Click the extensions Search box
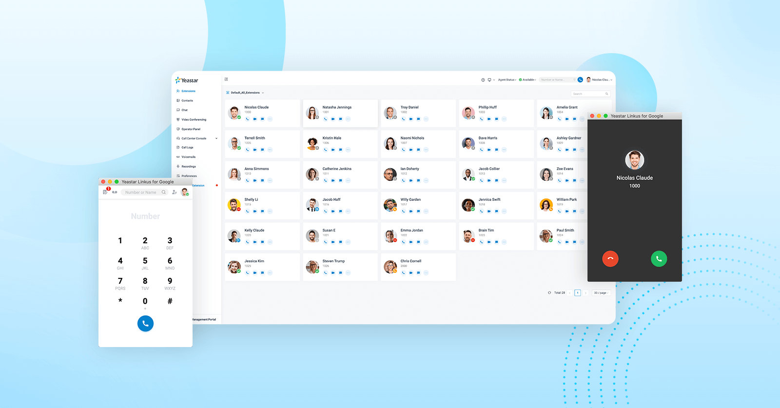This screenshot has width=780, height=408. (x=590, y=94)
